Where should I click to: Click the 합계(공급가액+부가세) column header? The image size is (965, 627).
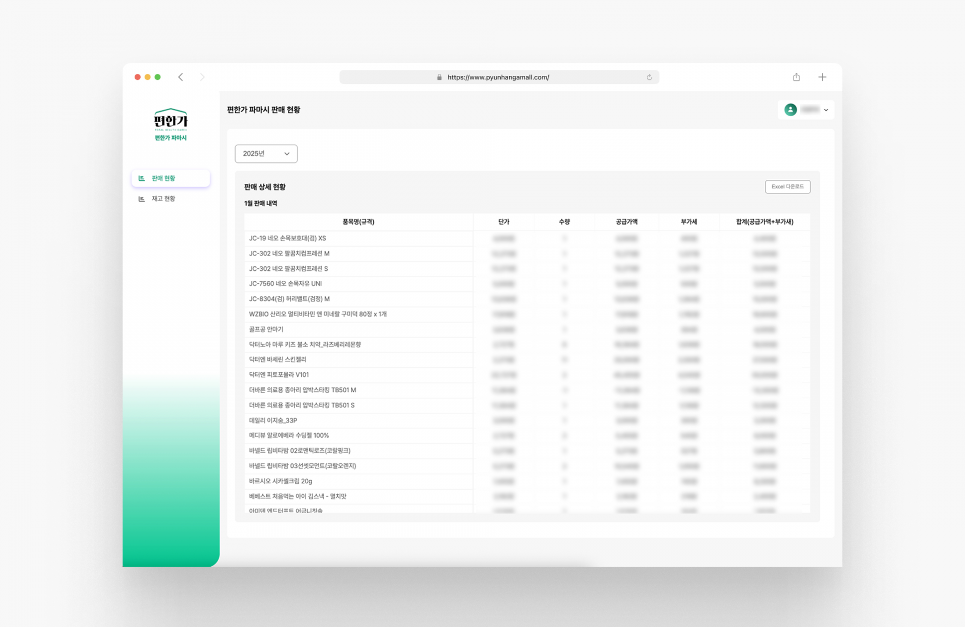(764, 222)
